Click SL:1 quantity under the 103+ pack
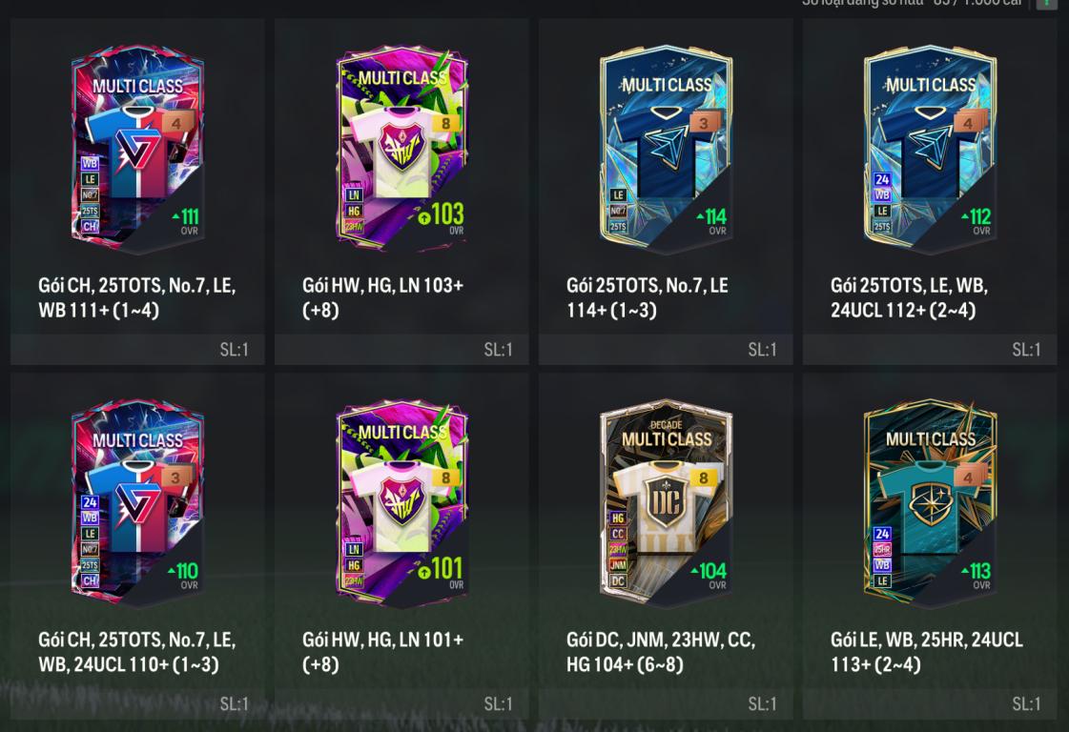Screen dimensions: 1069x732 [498, 350]
